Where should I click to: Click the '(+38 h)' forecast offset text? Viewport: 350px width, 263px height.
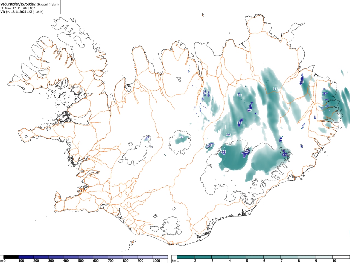38,12
